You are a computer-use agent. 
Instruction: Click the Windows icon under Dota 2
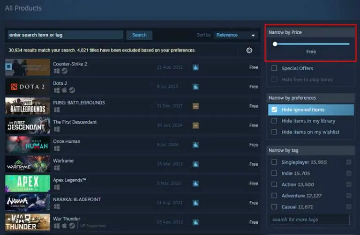tap(57, 90)
